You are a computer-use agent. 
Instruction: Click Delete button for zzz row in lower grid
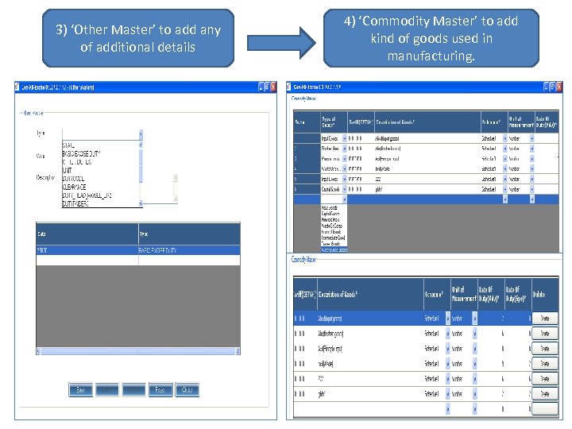[x=545, y=379]
